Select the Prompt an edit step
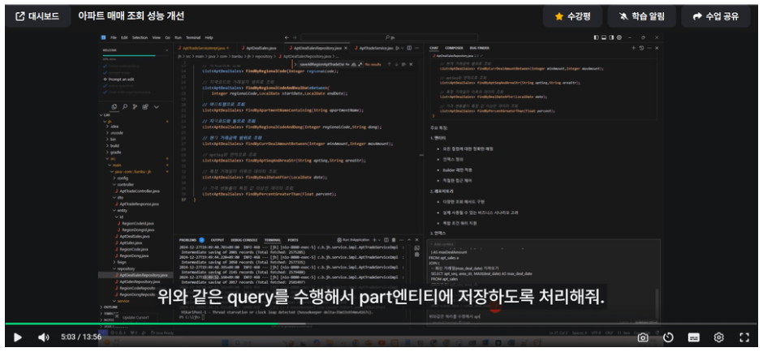Image resolution: width=763 pixels, height=352 pixels. 121,79
